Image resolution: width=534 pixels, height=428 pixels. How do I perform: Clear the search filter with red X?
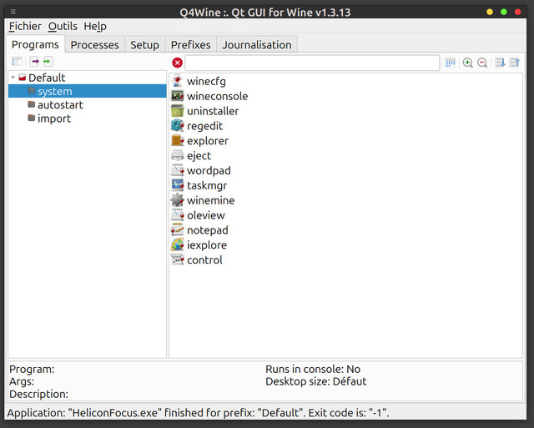click(x=177, y=63)
